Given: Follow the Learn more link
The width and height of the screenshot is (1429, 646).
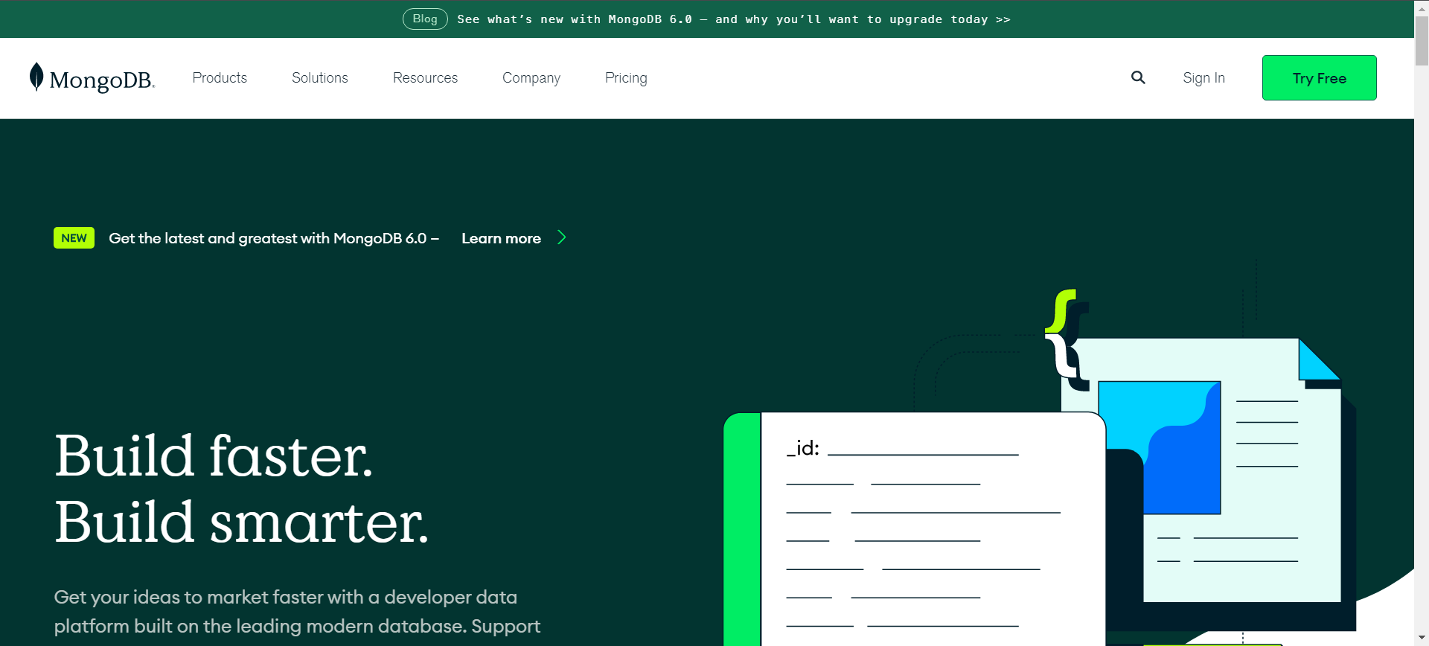Looking at the screenshot, I should (x=501, y=238).
